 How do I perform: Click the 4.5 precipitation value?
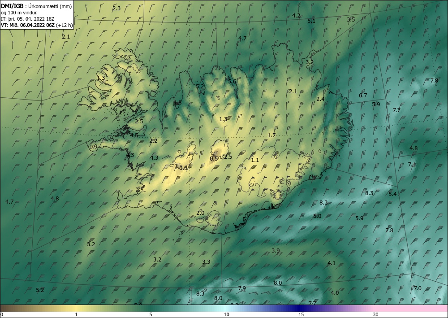134,135
